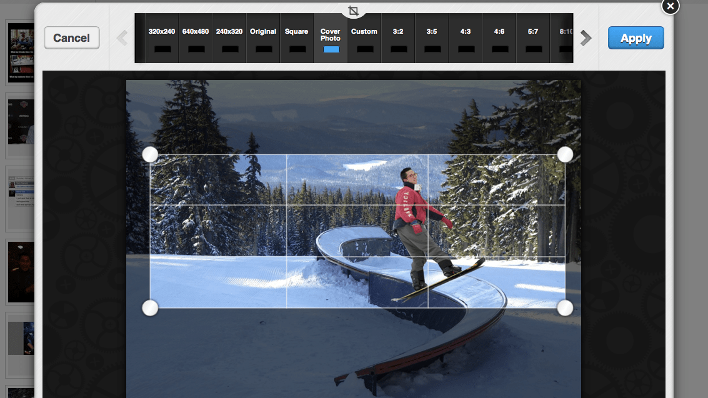Select the 3:5 aspect ratio

point(432,39)
